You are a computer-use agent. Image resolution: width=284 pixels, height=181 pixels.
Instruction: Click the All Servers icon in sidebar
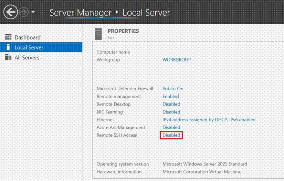pyautogui.click(x=9, y=57)
